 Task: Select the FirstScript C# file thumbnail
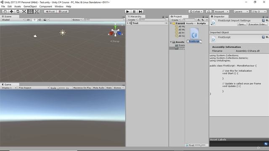tap(194, 33)
